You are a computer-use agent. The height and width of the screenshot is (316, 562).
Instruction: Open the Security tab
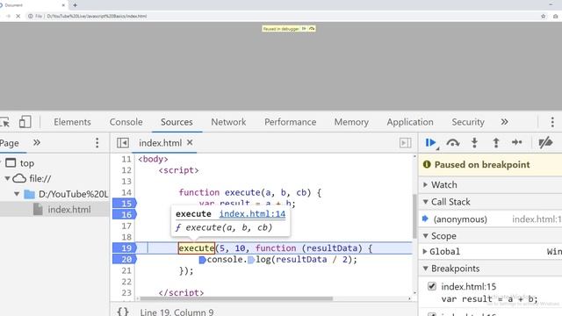tap(468, 122)
